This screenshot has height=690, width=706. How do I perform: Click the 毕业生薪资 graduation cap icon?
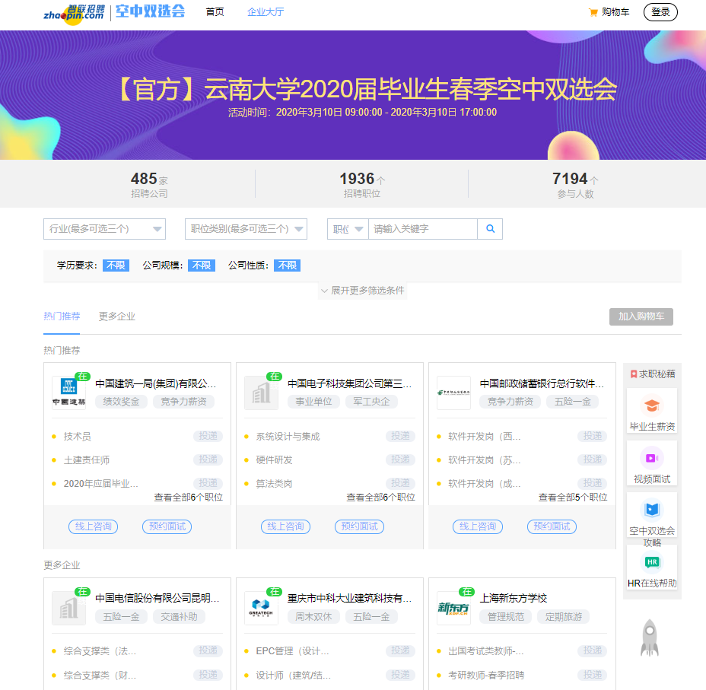652,405
